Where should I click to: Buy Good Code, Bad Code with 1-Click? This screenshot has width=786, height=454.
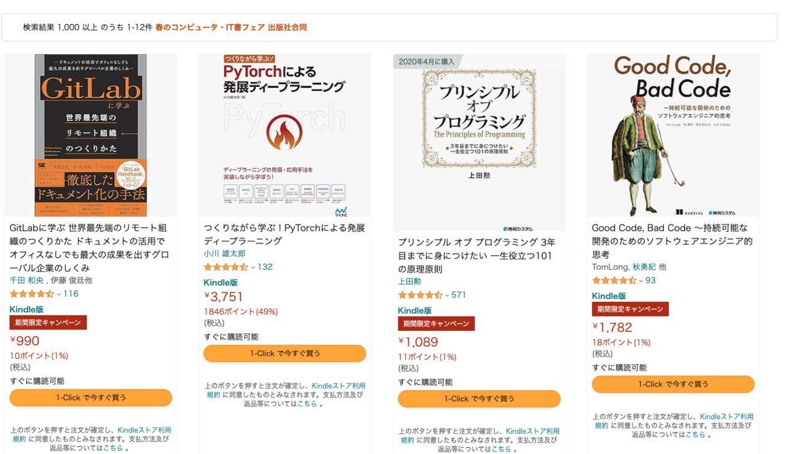click(x=673, y=384)
